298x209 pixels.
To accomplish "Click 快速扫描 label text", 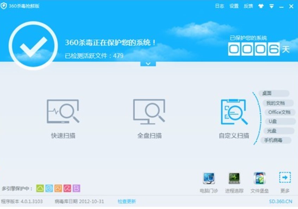I will pos(63,136).
